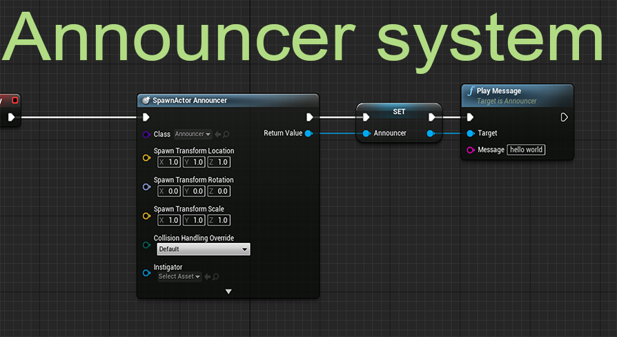Open Collision Handling Override Default dropdown
The height and width of the screenshot is (337, 617).
point(204,249)
